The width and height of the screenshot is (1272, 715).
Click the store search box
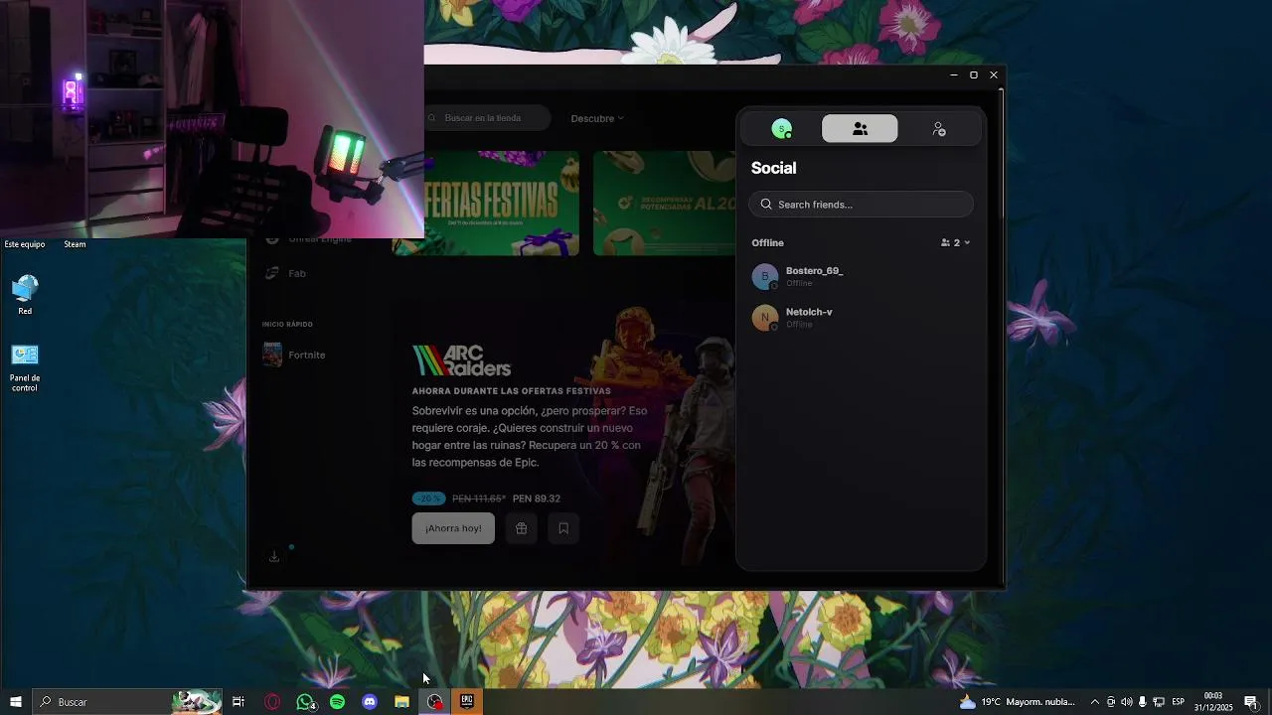(488, 118)
